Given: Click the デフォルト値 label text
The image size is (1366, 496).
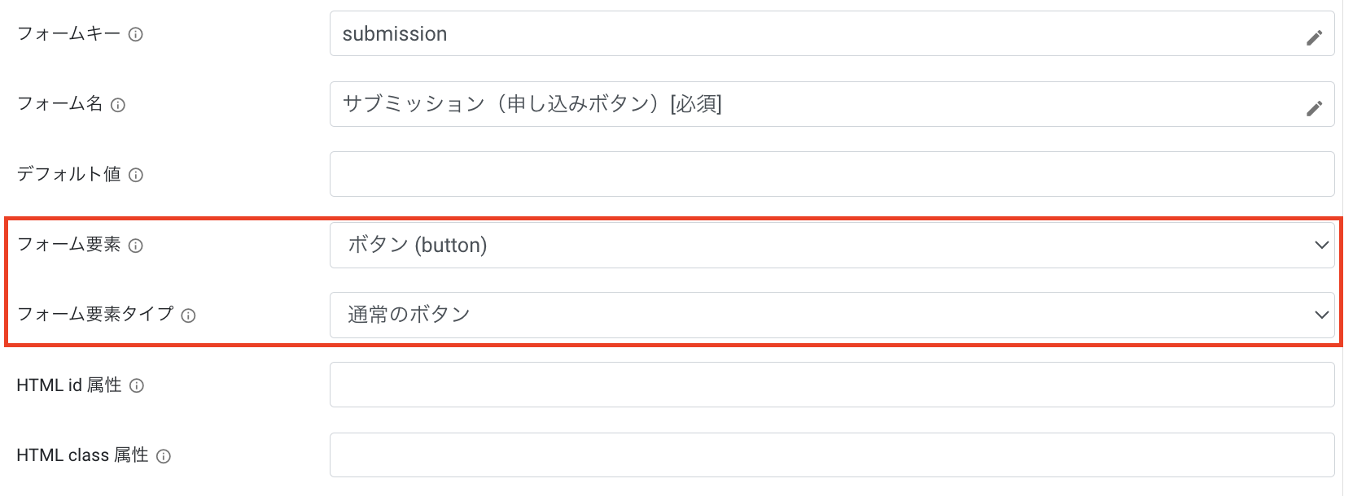Looking at the screenshot, I should point(68,175).
